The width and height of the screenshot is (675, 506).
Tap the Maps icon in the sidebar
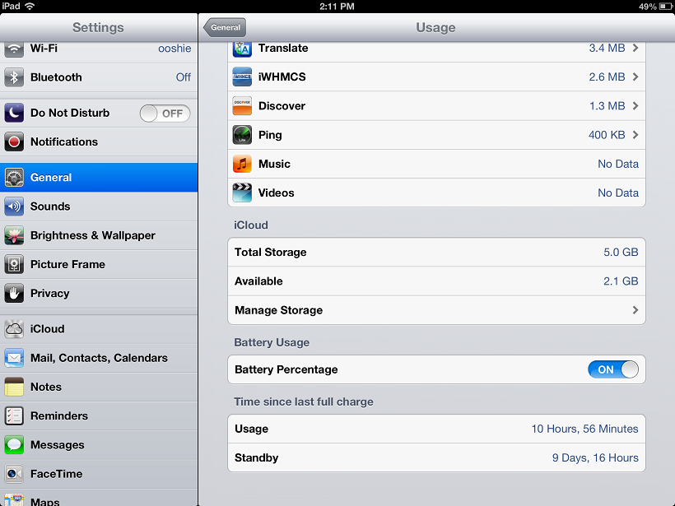[14, 500]
